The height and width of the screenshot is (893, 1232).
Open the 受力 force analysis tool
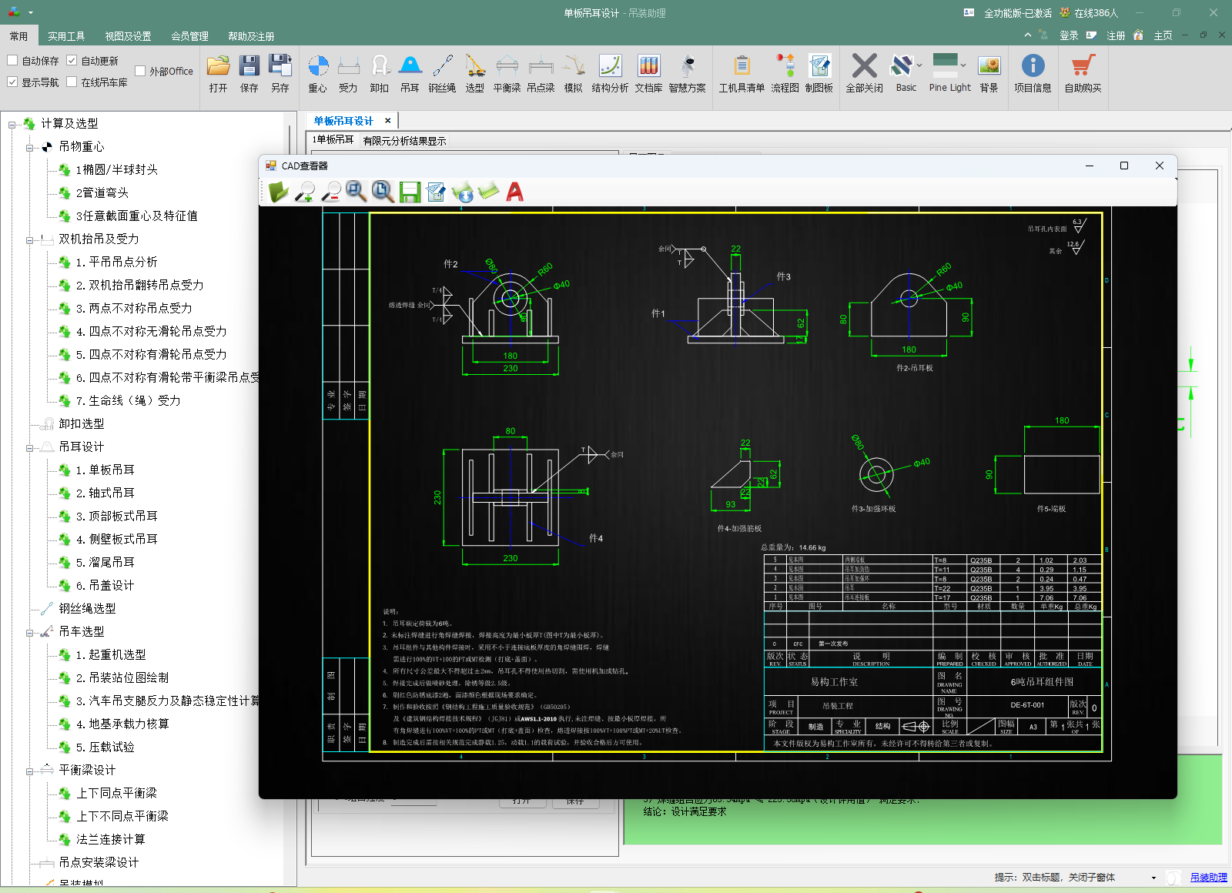349,74
